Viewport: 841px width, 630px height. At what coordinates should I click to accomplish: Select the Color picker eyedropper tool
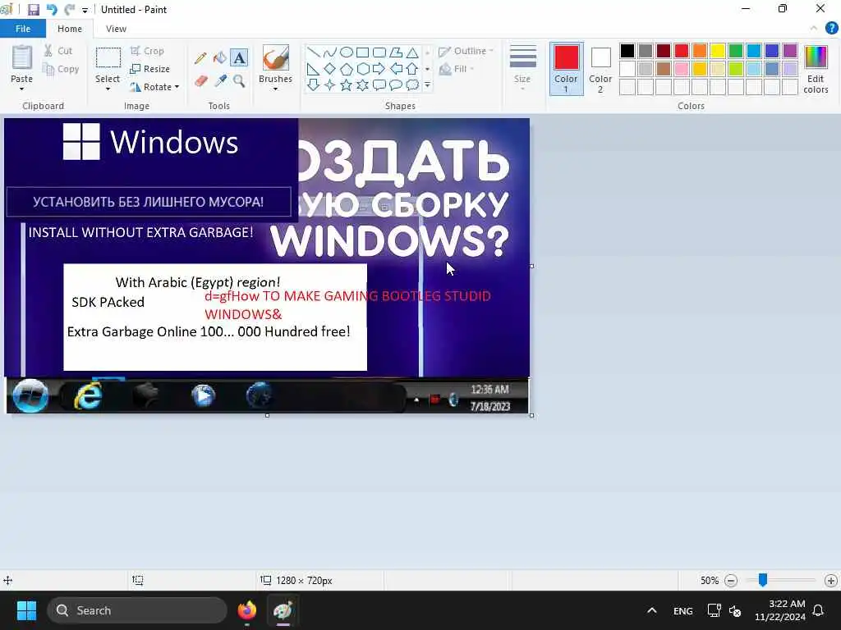pyautogui.click(x=220, y=81)
